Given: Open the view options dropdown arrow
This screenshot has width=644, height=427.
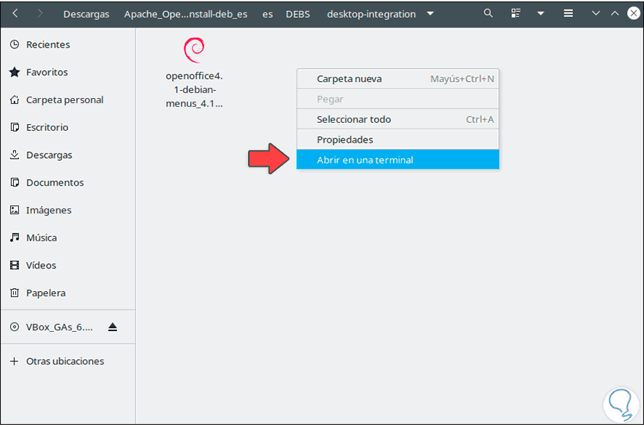Looking at the screenshot, I should click(541, 13).
